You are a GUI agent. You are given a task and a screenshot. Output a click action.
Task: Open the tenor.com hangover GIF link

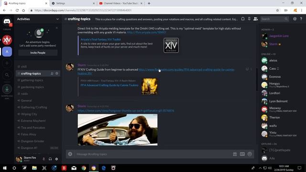click(x=126, y=110)
